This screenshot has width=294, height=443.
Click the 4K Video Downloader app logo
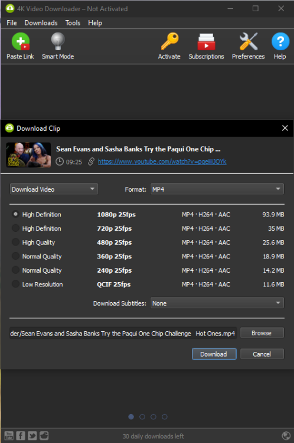(10, 8)
